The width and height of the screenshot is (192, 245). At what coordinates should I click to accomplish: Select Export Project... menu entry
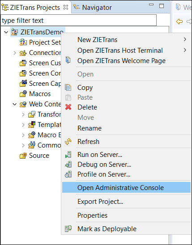100,202
